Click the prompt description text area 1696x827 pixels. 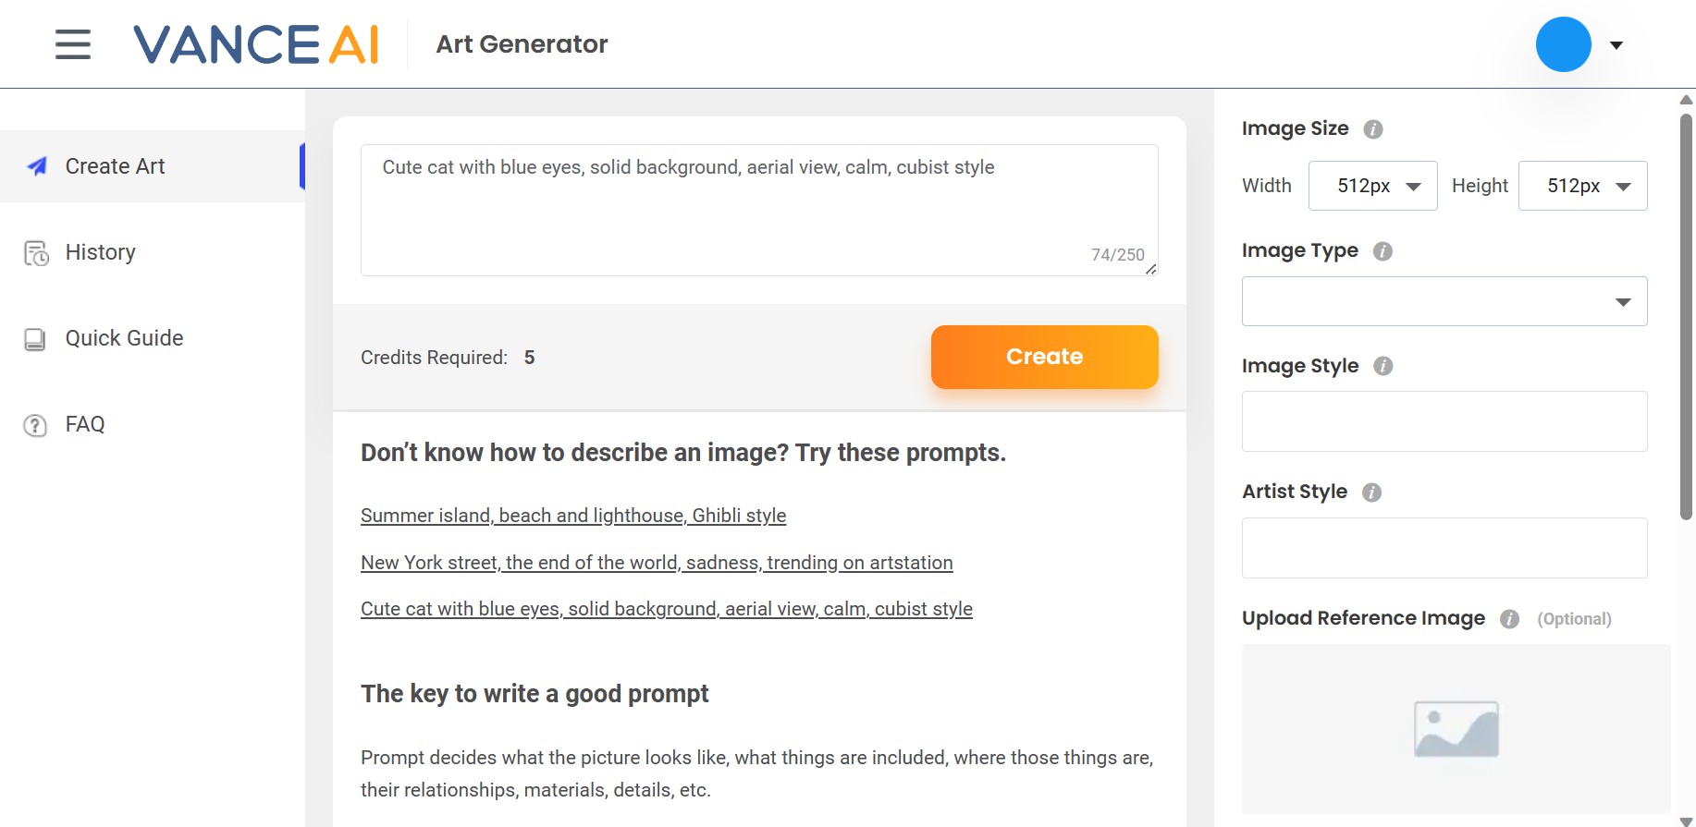point(758,210)
